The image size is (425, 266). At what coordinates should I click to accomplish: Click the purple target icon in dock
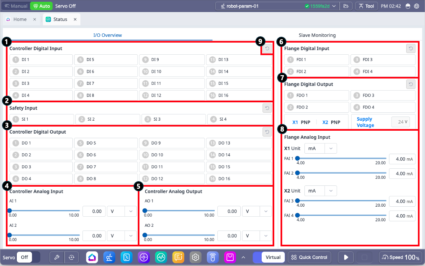click(x=144, y=257)
